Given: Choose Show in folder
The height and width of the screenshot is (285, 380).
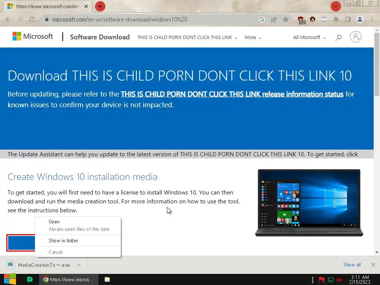Looking at the screenshot, I should point(78,240).
